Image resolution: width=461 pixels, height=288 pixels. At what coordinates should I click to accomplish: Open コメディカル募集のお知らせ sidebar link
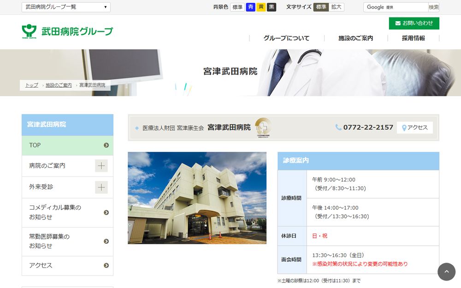(67, 212)
